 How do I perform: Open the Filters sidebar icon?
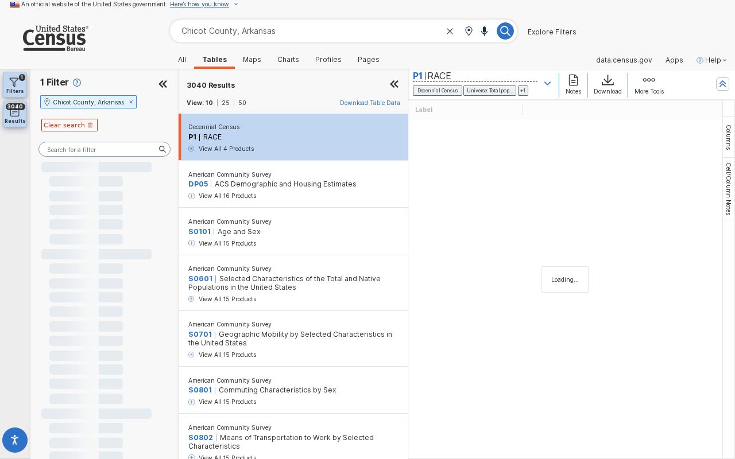[x=15, y=85]
